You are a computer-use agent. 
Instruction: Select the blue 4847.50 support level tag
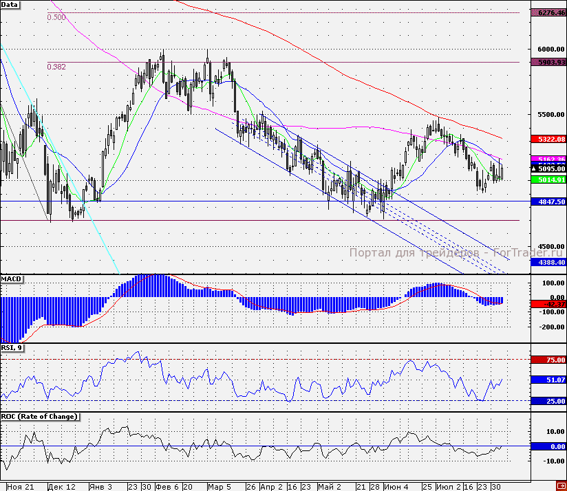(548, 202)
